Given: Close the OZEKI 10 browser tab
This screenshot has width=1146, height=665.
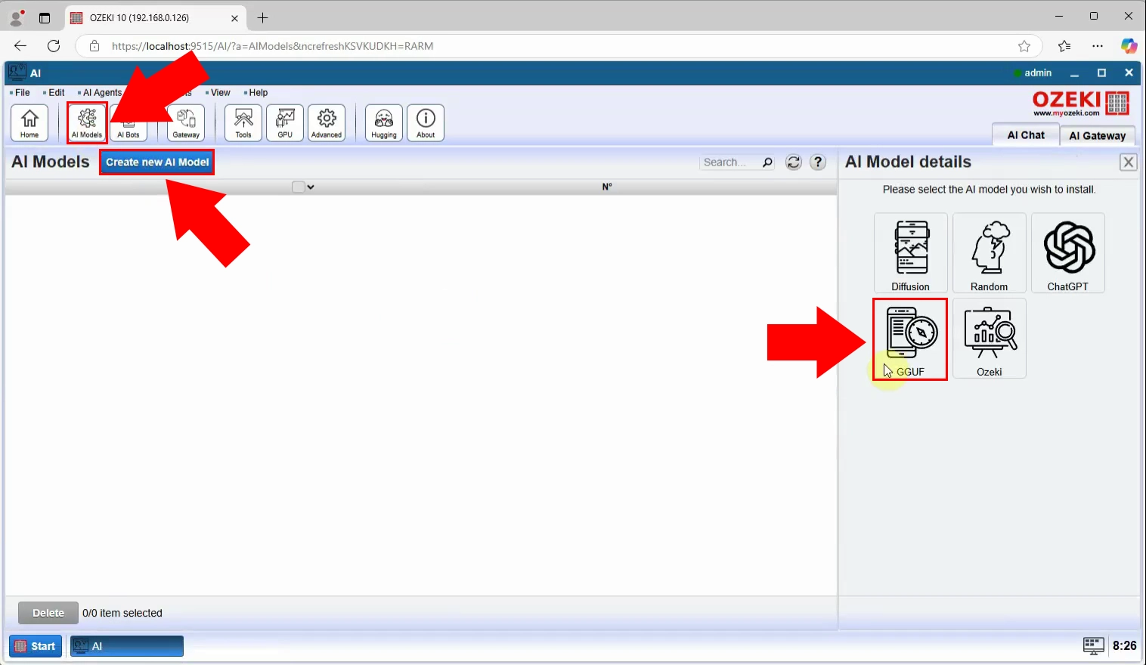Looking at the screenshot, I should (x=234, y=18).
